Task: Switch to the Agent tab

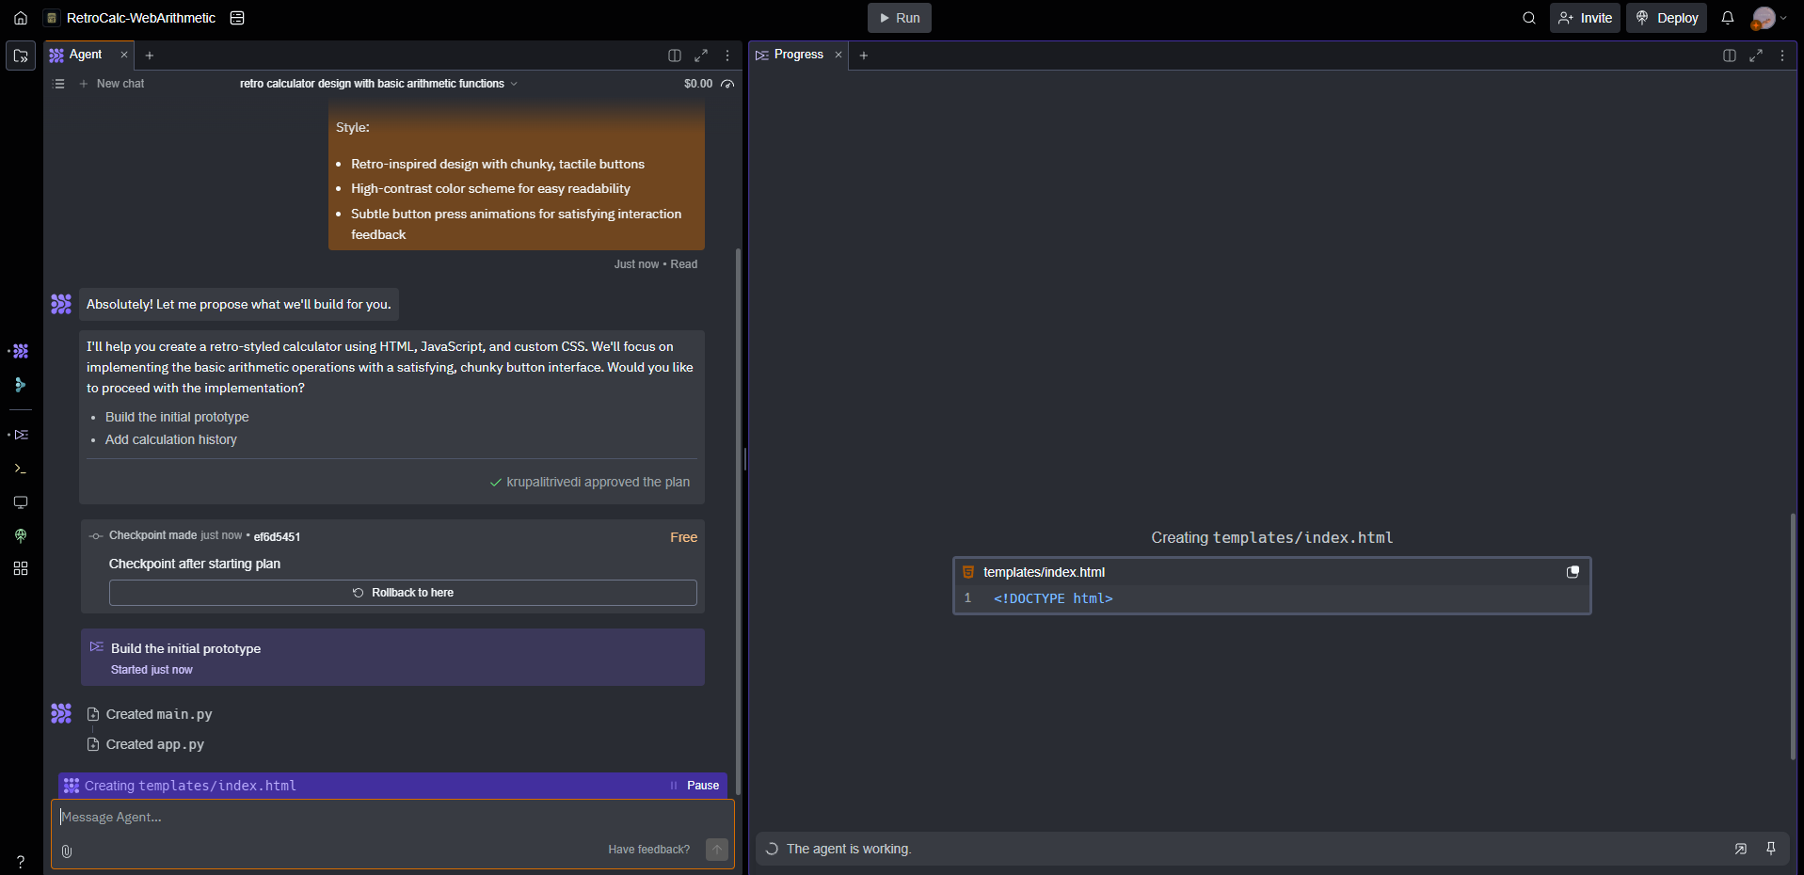Action: (86, 55)
